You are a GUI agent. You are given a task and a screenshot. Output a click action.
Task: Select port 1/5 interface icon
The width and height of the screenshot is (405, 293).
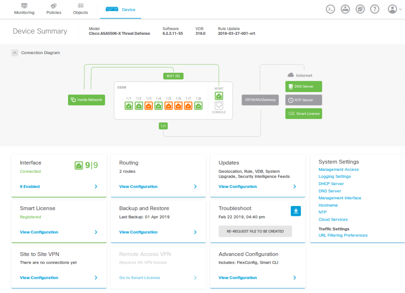click(168, 106)
